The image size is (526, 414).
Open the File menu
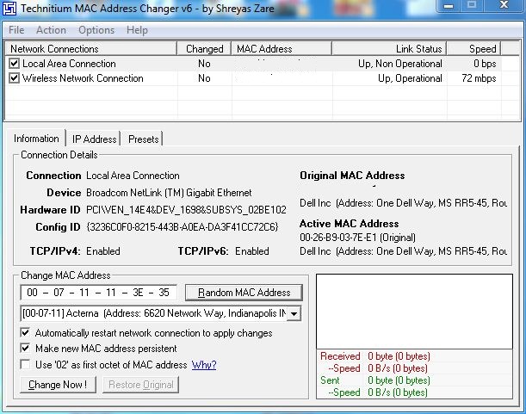pyautogui.click(x=16, y=30)
